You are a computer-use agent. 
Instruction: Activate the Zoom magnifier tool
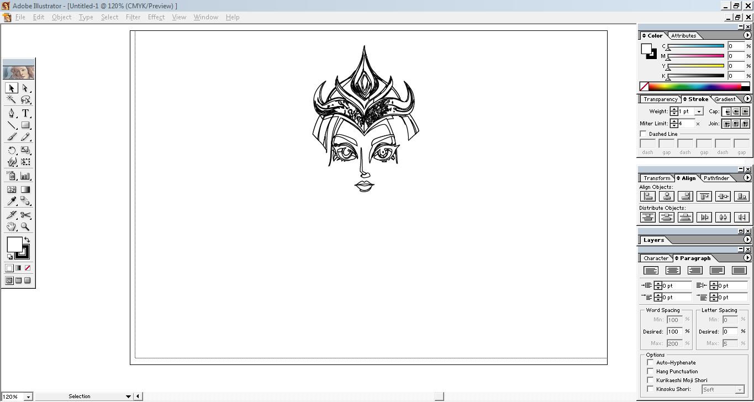click(25, 226)
